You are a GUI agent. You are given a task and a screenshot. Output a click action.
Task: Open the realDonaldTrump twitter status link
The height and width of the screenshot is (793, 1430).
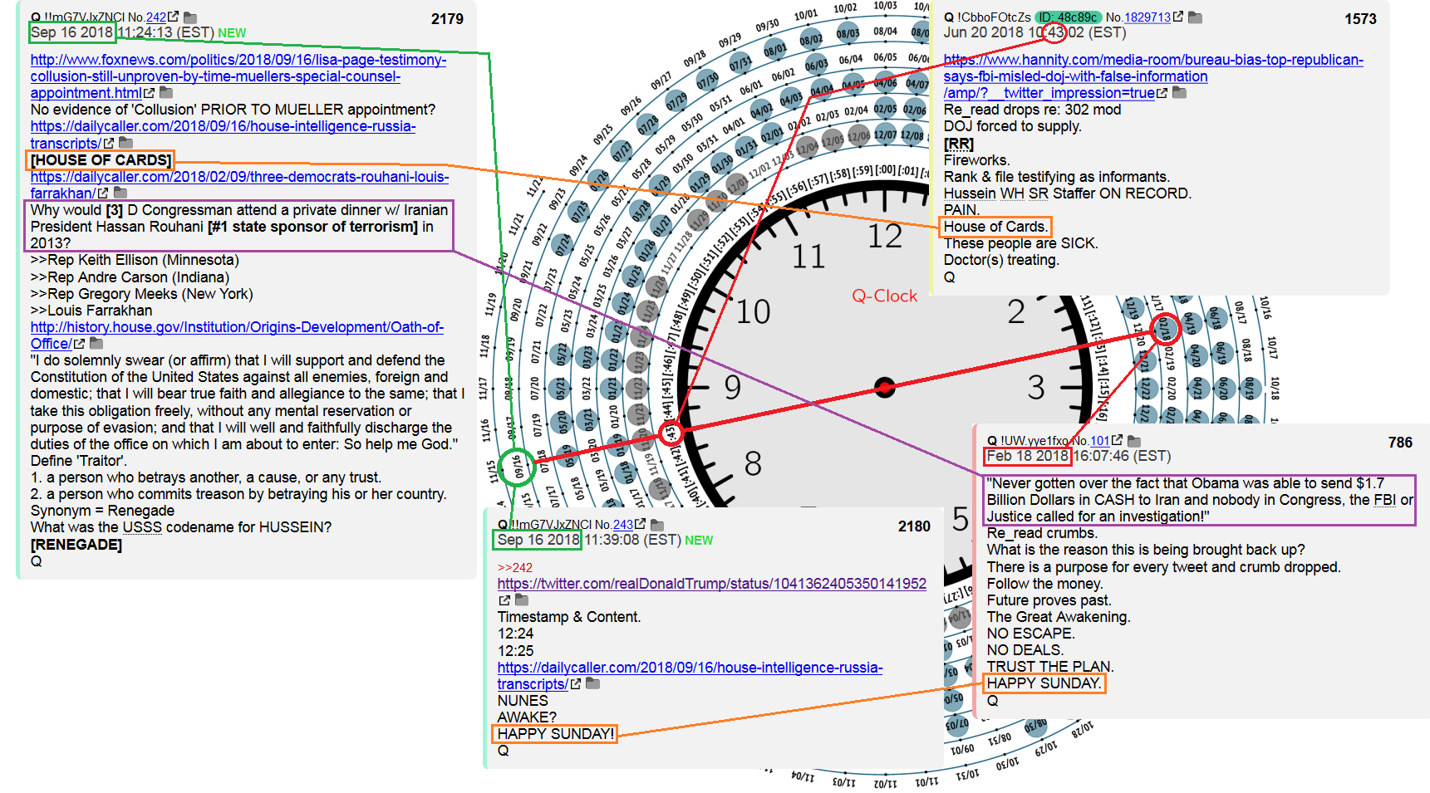712,584
